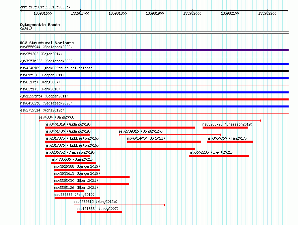The width and height of the screenshot is (298, 225).
Task: Click the 135981800 ruler label
Action: pyautogui.click(x=118, y=13)
